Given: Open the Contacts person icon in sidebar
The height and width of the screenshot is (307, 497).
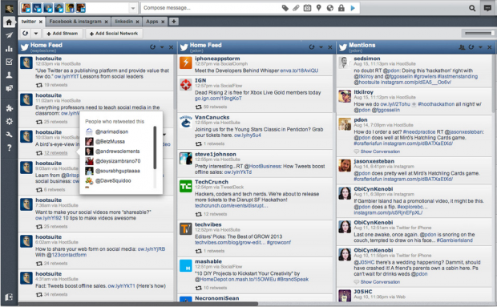Looking at the screenshot, I should pos(9,75).
